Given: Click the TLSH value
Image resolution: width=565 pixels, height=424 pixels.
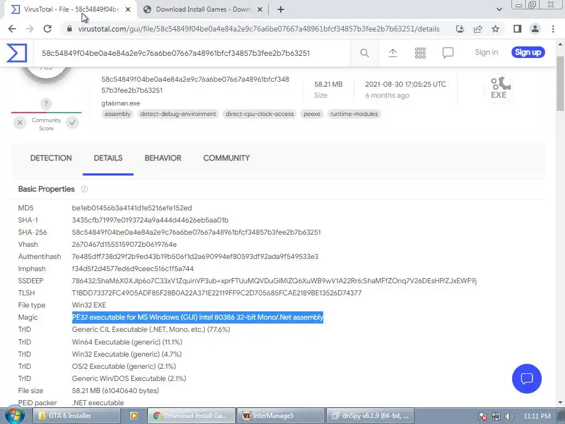Looking at the screenshot, I should click(x=216, y=293).
